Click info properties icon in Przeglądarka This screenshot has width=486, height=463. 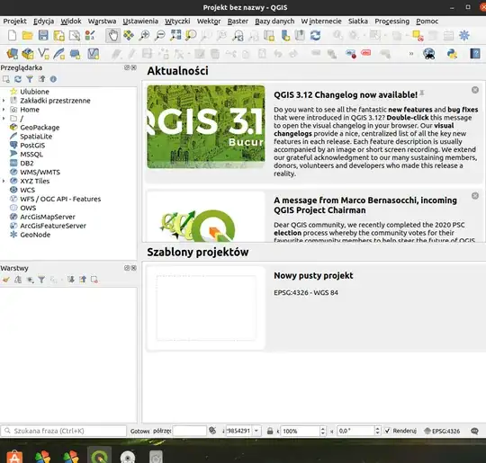point(53,79)
